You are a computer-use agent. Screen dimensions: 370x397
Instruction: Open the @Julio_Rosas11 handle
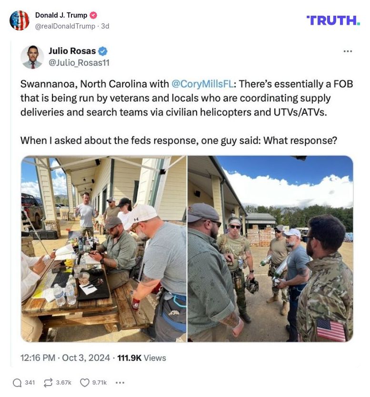79,62
